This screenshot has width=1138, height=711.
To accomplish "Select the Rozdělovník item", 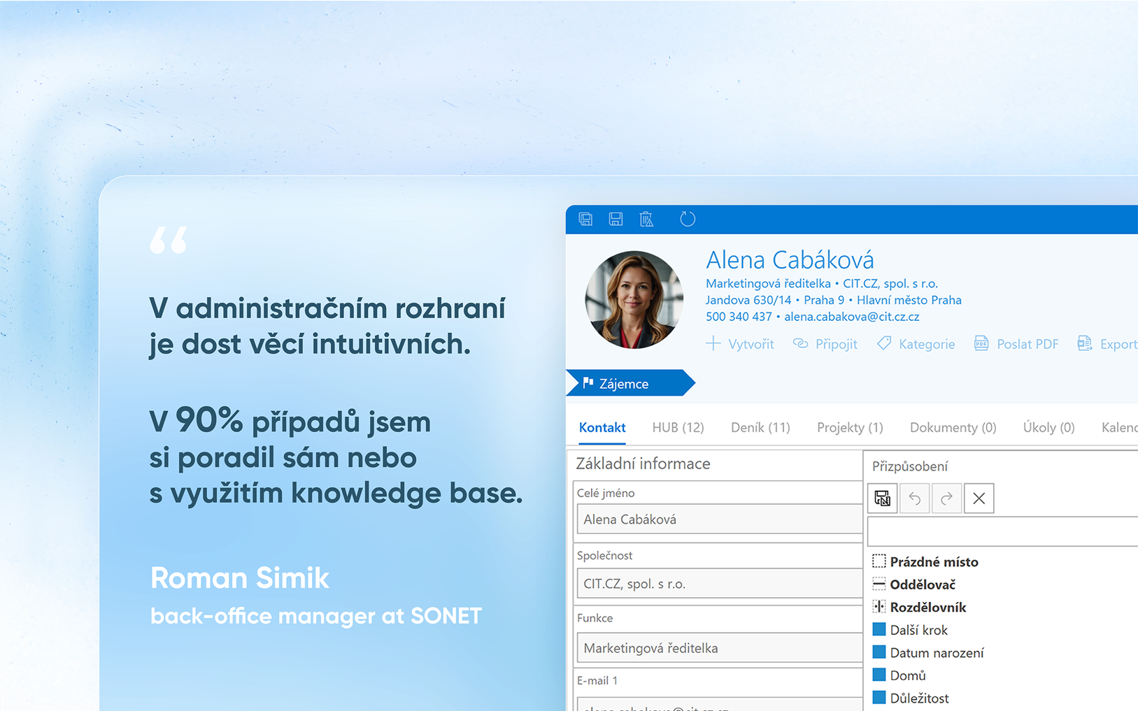I will click(919, 607).
